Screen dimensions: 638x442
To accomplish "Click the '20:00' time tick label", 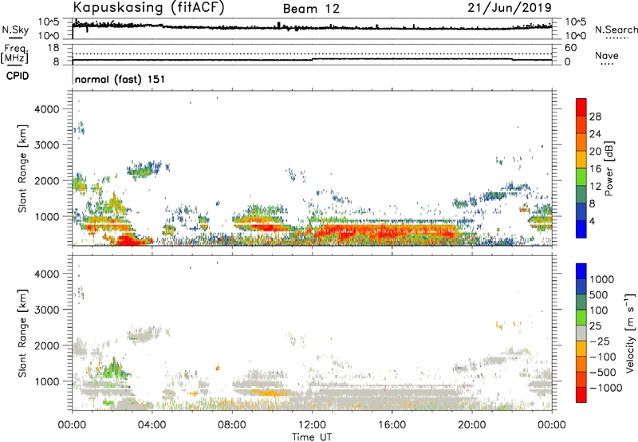I will click(471, 425).
